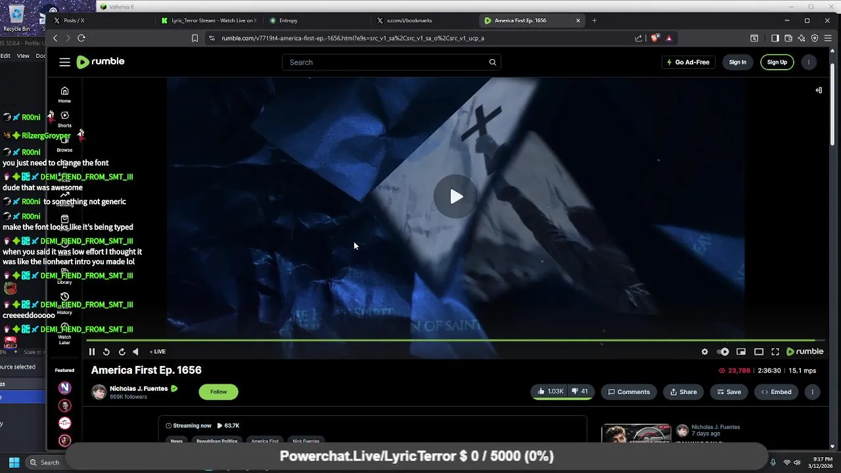Focus the Rumble search field
Viewport: 841px width, 473px height.
tap(392, 62)
